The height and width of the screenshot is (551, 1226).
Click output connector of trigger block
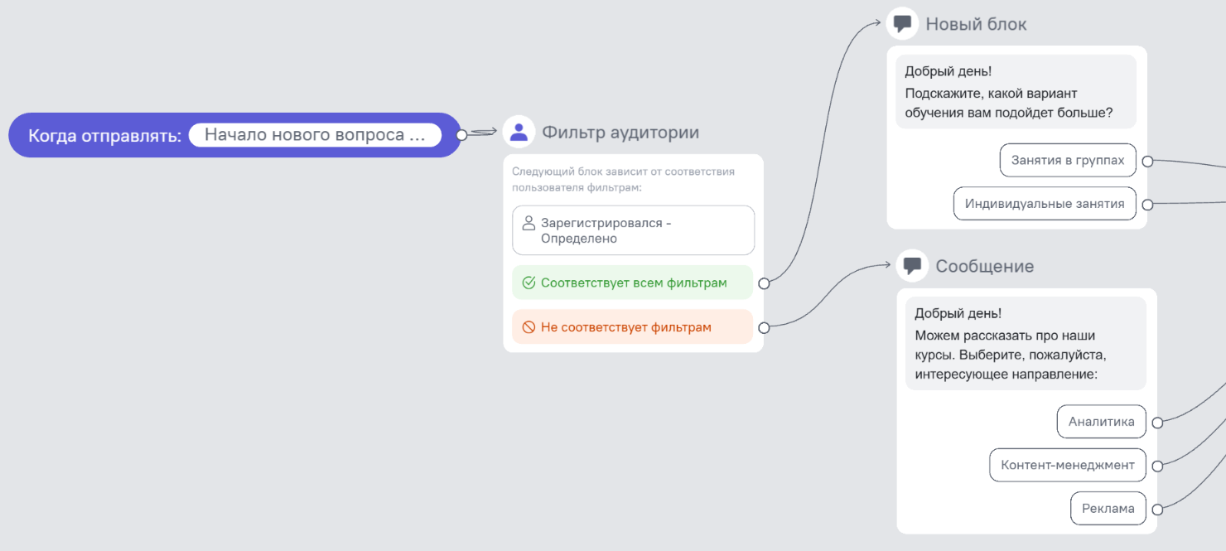[462, 135]
